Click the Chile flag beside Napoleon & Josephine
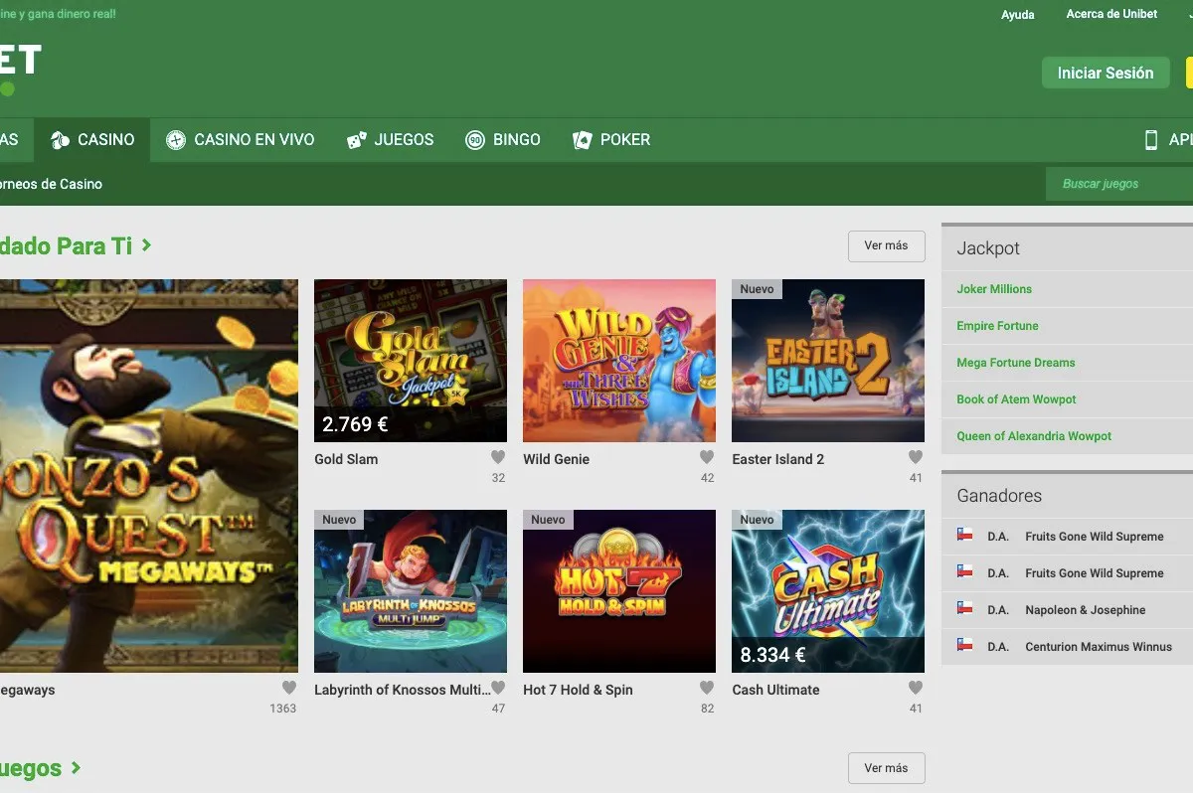This screenshot has height=793, width=1193. [964, 609]
